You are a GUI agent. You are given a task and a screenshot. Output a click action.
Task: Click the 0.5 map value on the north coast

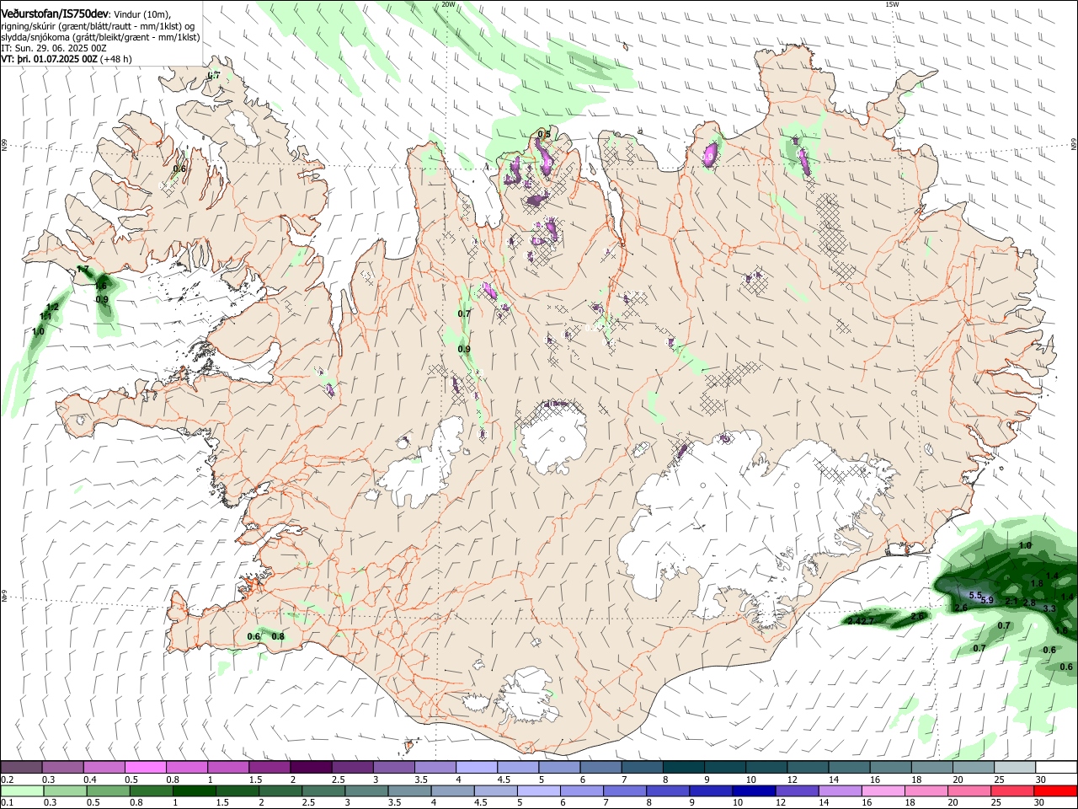544,134
